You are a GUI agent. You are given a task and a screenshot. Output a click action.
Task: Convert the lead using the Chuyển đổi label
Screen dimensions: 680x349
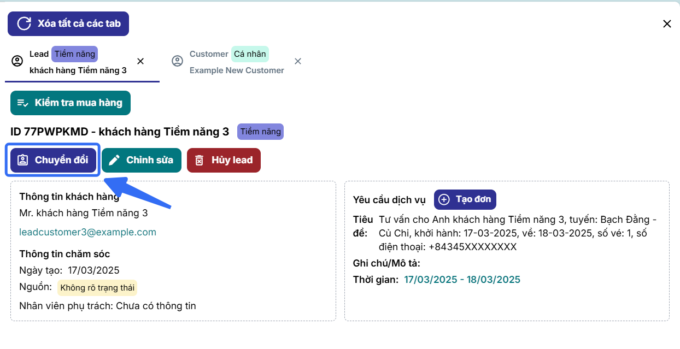click(62, 160)
